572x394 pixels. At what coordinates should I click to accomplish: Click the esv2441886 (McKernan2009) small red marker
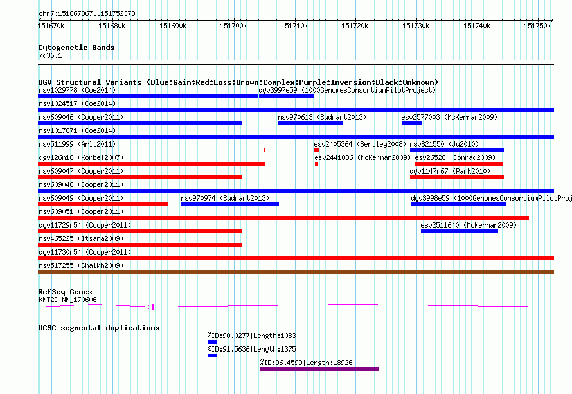coord(316,164)
